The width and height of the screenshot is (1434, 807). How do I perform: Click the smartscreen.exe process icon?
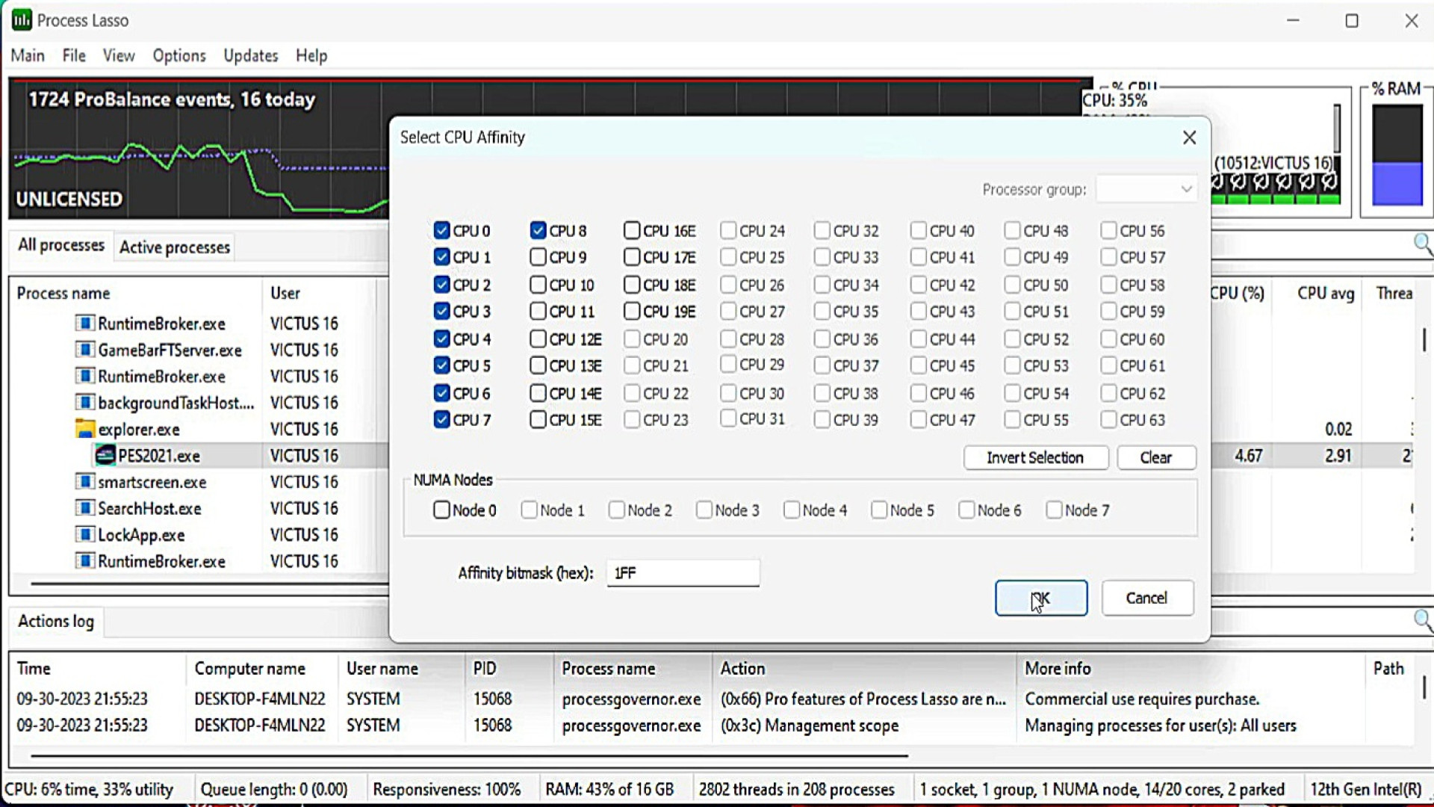(x=85, y=481)
